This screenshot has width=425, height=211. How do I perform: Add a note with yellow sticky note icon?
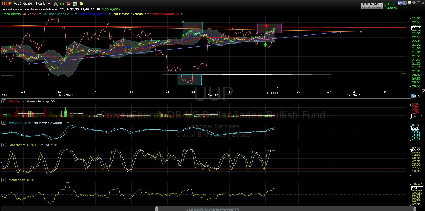coord(81,4)
